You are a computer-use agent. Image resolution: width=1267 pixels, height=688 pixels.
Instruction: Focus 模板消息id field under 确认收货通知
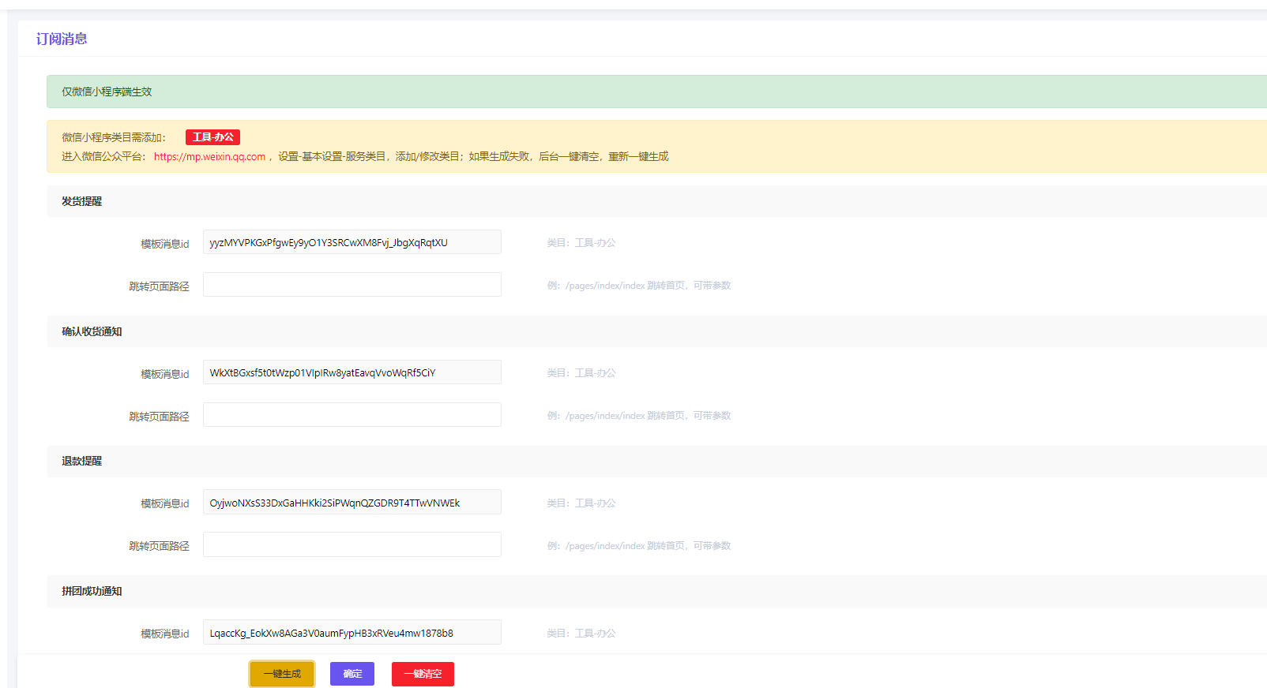click(x=352, y=372)
